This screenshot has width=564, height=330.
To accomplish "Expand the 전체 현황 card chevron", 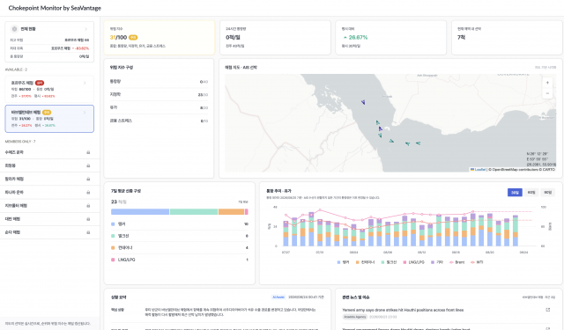I will [x=86, y=29].
